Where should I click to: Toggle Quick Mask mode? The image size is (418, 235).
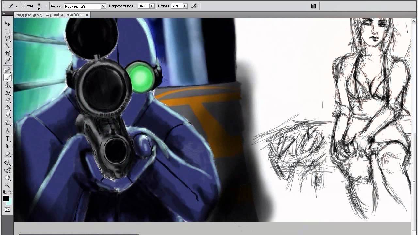pyautogui.click(x=8, y=210)
